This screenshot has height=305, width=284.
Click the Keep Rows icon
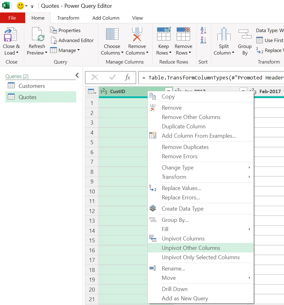click(164, 34)
